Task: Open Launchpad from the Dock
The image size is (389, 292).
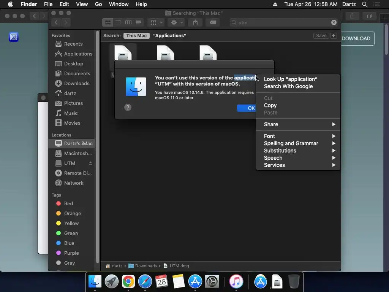Action: [x=112, y=282]
